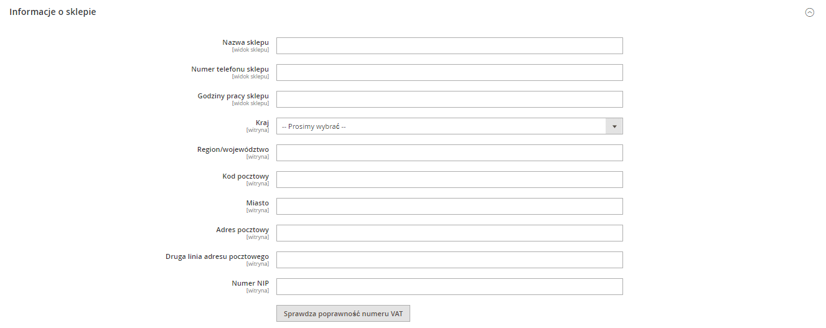Click the Kraj field label
The height and width of the screenshot is (328, 826).
[x=262, y=123]
